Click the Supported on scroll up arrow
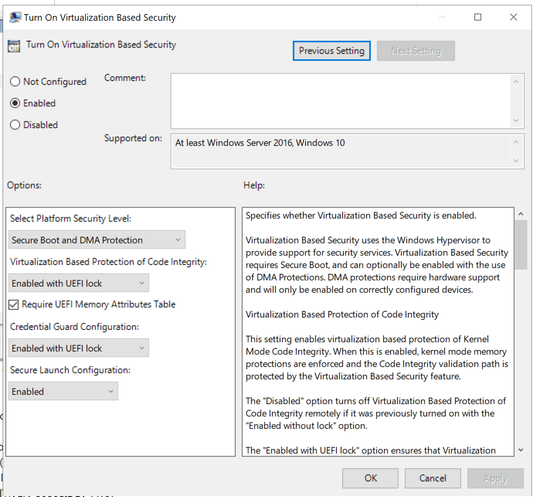Viewport: 535px width, 497px height. click(516, 142)
